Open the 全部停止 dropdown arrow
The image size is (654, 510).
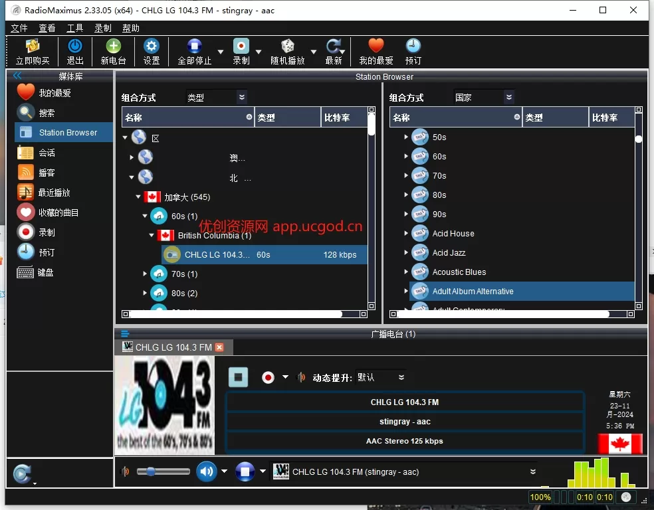(220, 52)
